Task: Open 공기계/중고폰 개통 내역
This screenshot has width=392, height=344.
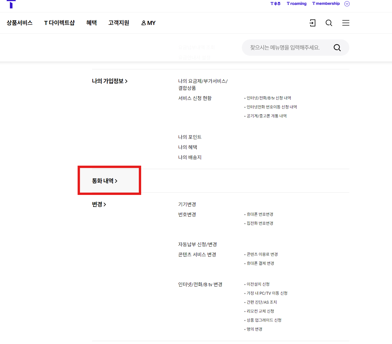Action: (267, 116)
